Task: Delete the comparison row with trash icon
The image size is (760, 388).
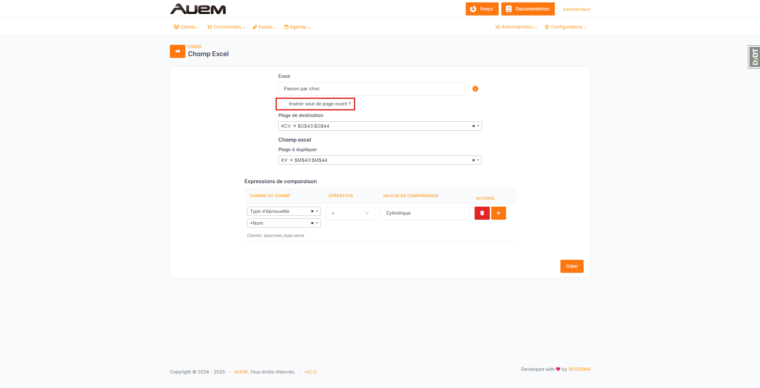Action: click(x=482, y=213)
